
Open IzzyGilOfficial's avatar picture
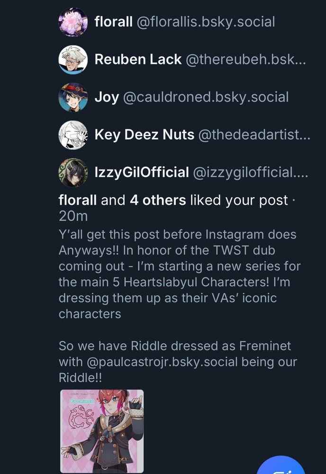point(73,173)
